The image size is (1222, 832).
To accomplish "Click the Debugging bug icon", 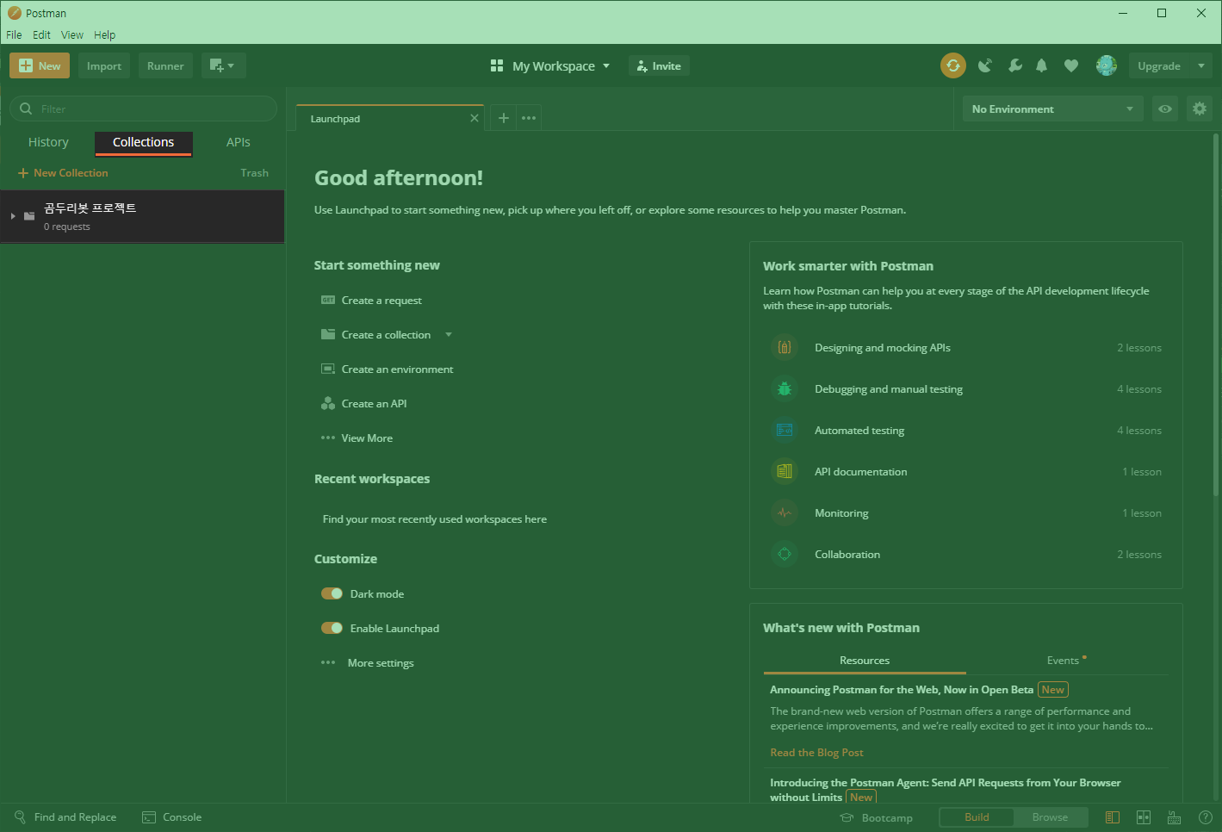I will click(x=785, y=388).
